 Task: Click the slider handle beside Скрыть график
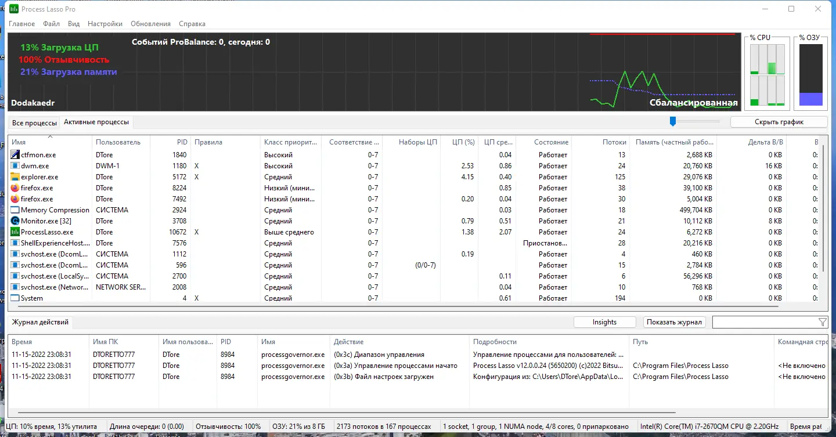pos(673,121)
